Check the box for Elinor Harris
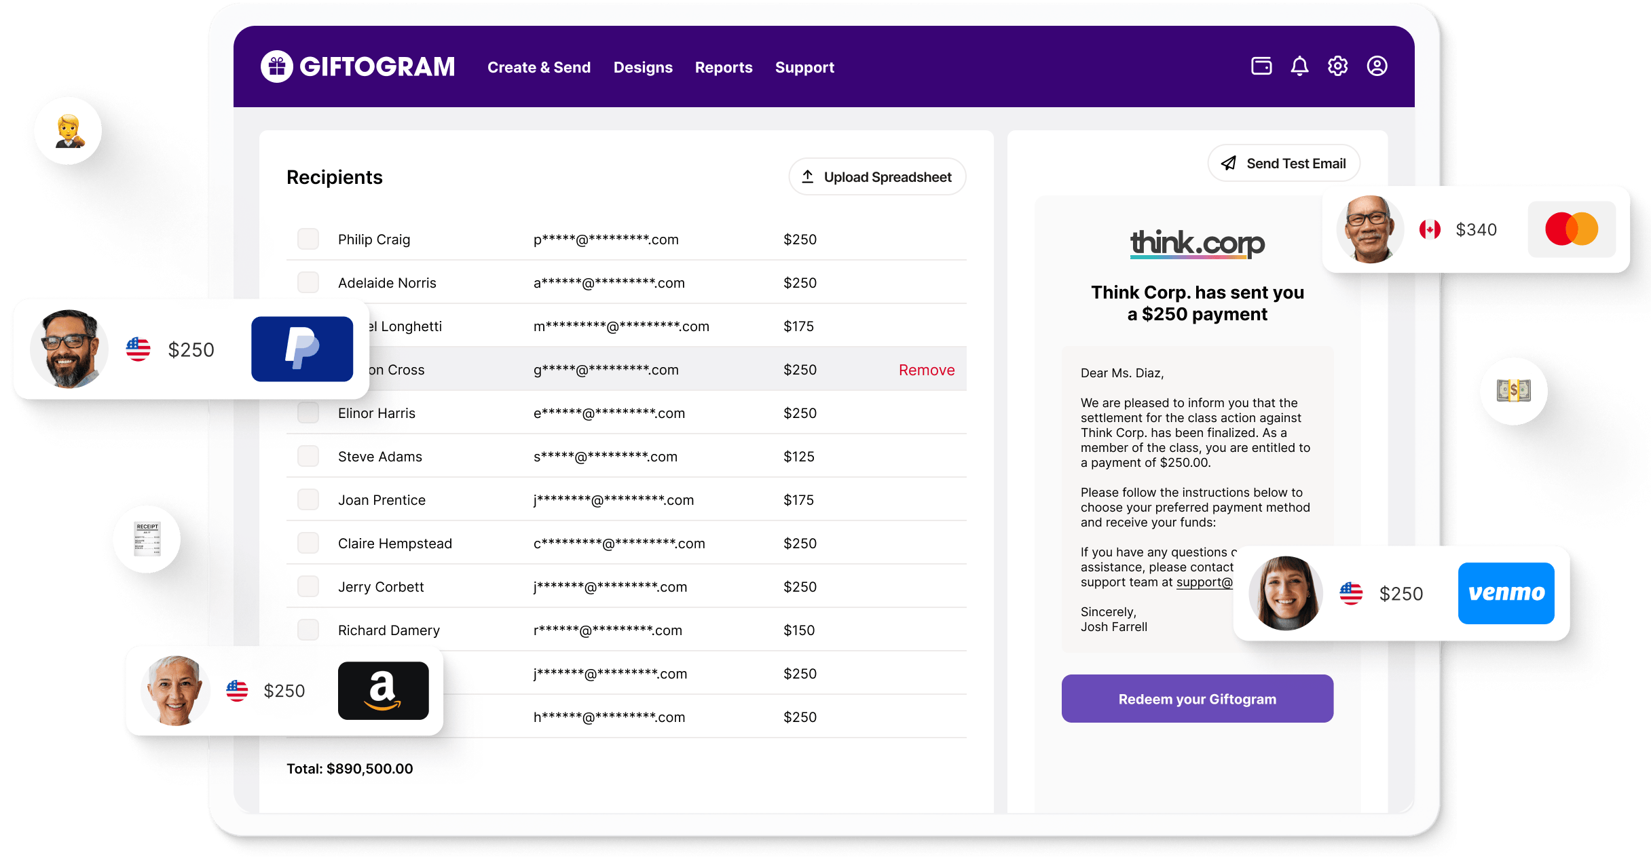1651x857 pixels. tap(308, 413)
